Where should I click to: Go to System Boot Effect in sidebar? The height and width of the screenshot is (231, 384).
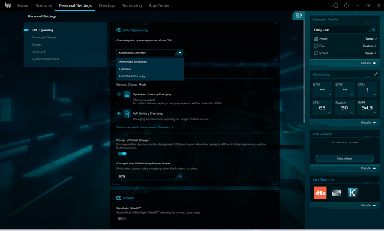[x=46, y=59]
